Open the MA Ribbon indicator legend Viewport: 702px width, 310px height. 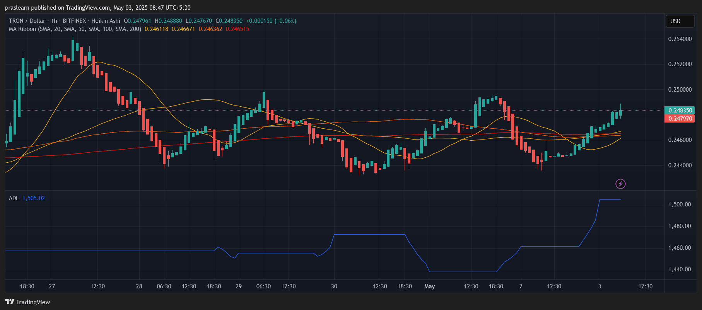(75, 29)
